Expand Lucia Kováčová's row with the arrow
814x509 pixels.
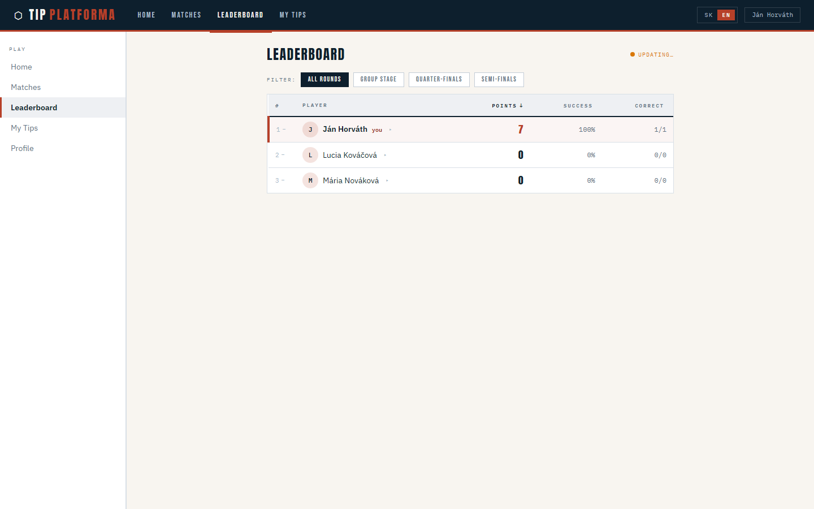385,156
